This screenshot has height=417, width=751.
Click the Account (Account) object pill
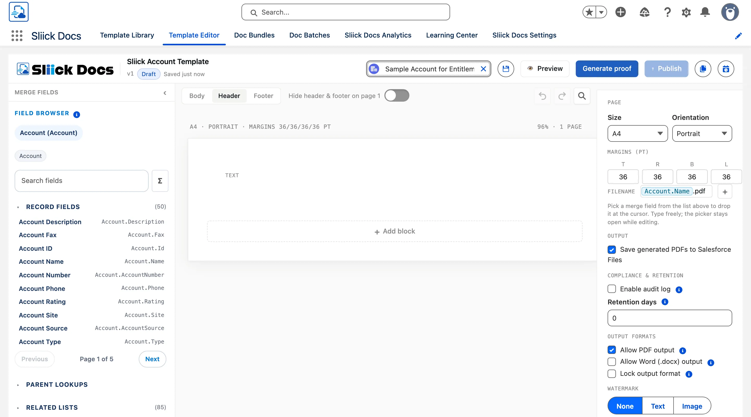[x=49, y=133]
